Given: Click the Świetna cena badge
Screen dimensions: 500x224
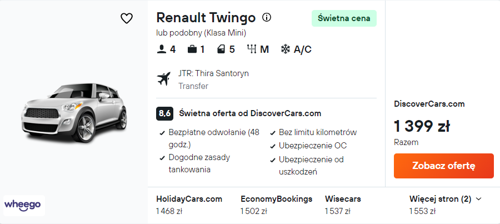Looking at the screenshot, I should pyautogui.click(x=344, y=18).
